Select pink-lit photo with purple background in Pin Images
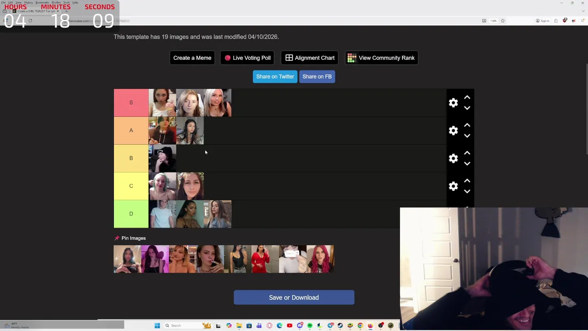Image resolution: width=588 pixels, height=331 pixels. point(155,259)
